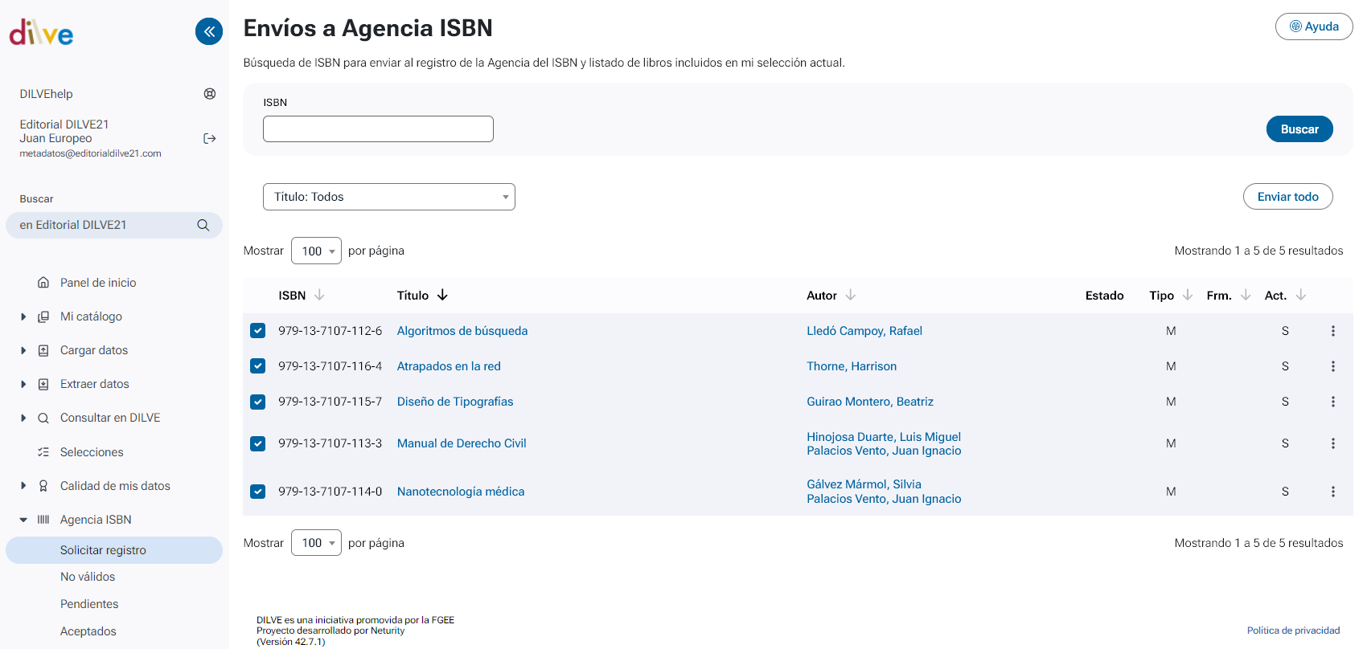Sort by ISBN column arrow

[319, 295]
